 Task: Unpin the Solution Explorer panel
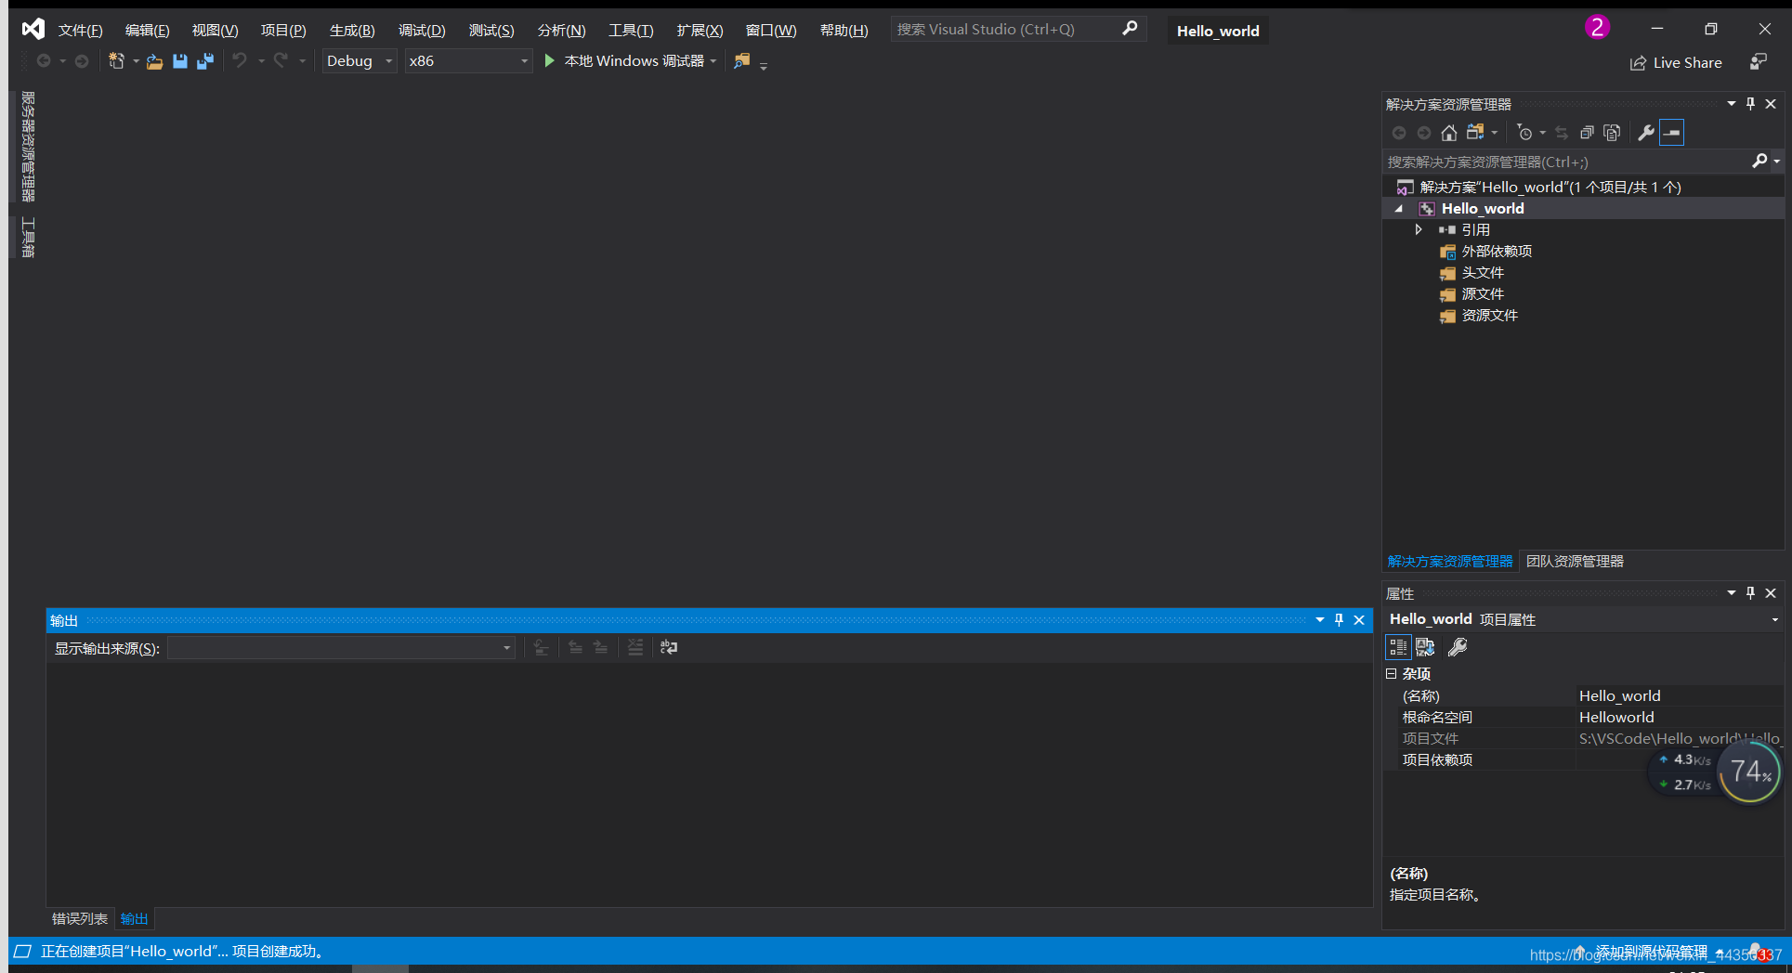[x=1750, y=103]
